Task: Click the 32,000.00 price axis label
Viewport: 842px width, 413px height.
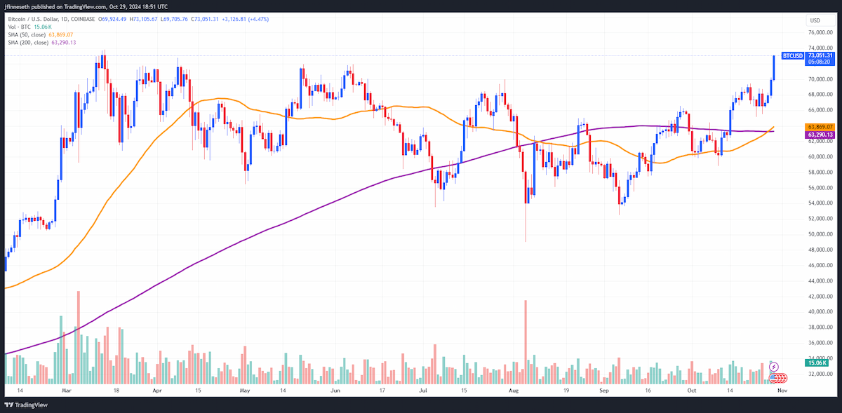Action: (x=820, y=374)
